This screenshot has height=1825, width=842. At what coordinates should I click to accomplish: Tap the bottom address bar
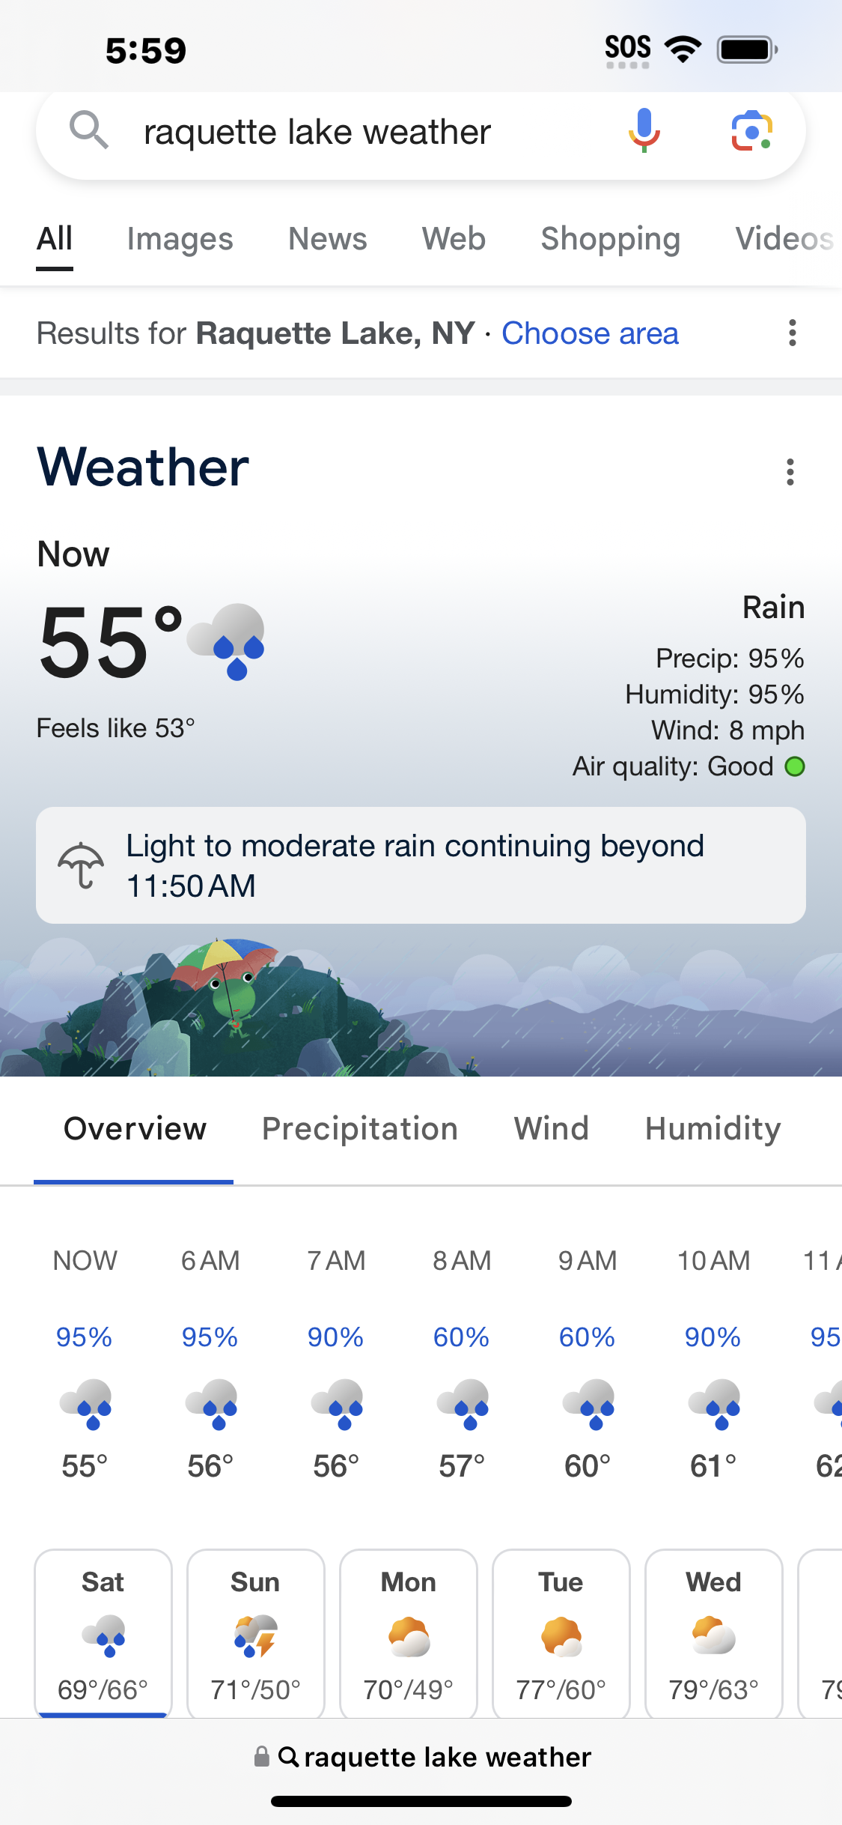(423, 1757)
